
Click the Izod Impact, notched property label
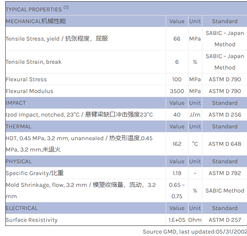(79, 115)
